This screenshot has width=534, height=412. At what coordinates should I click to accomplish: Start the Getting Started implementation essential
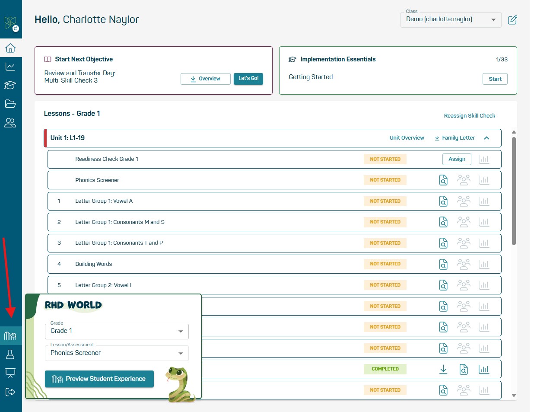coord(495,79)
